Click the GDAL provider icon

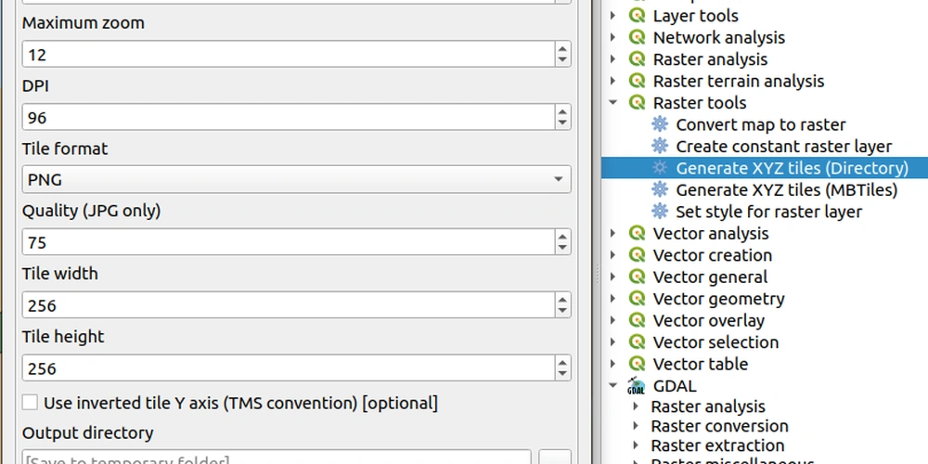[637, 386]
